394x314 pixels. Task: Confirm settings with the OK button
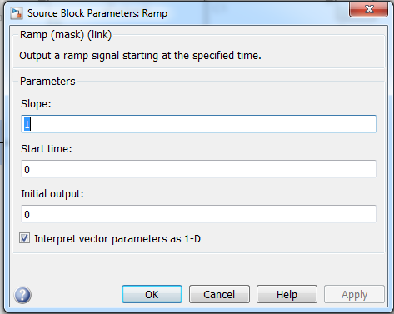(152, 294)
